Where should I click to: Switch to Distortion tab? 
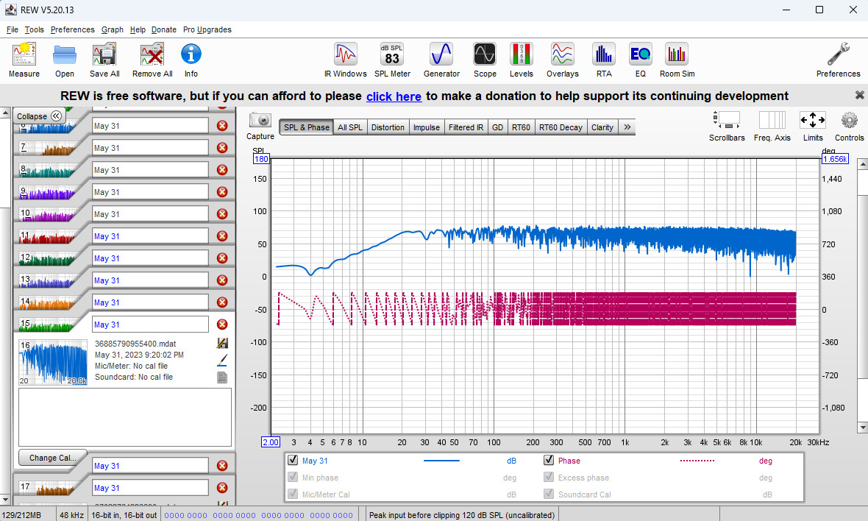click(x=388, y=127)
